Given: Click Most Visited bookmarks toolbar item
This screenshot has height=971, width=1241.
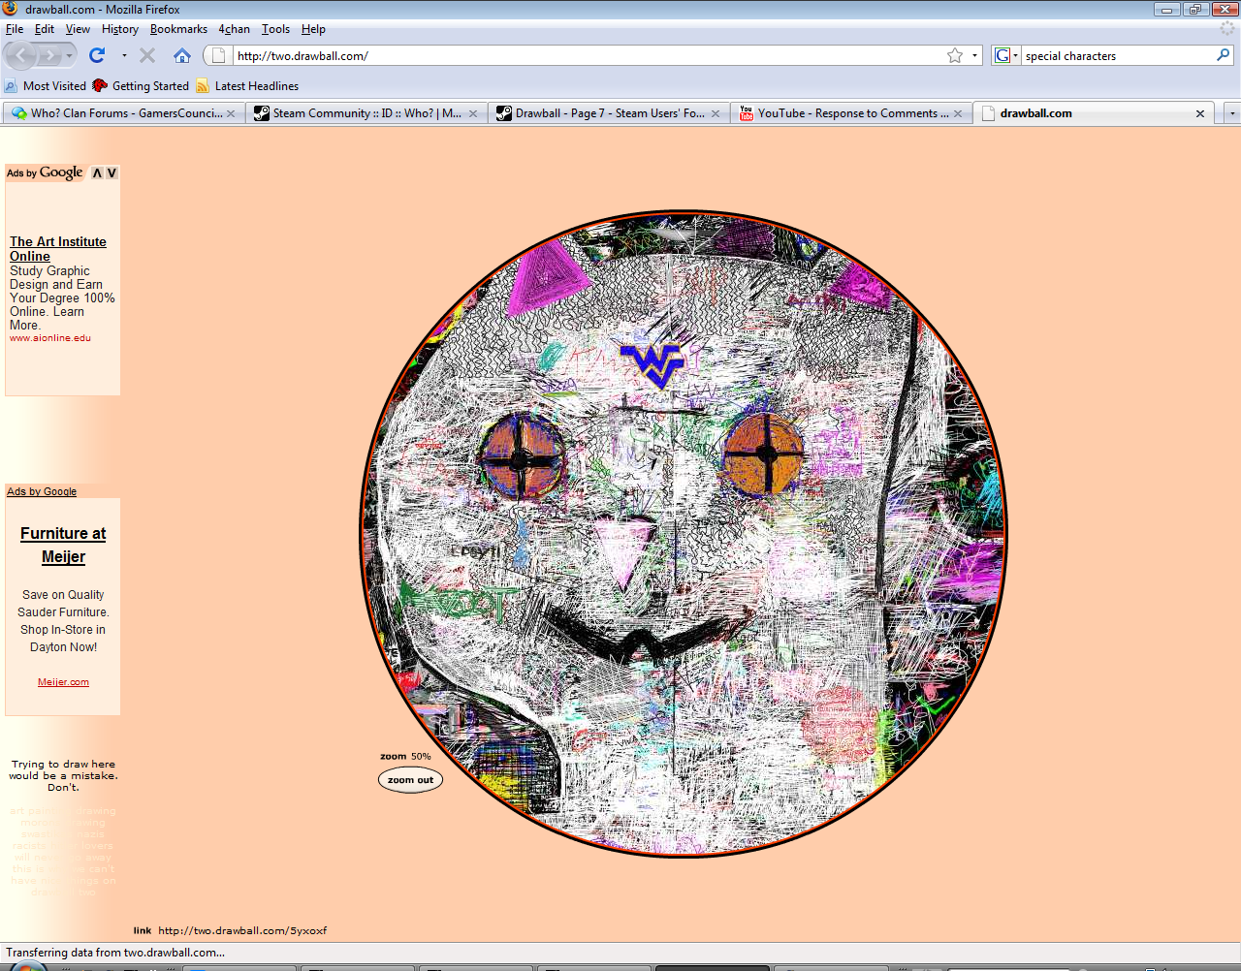Looking at the screenshot, I should [45, 85].
